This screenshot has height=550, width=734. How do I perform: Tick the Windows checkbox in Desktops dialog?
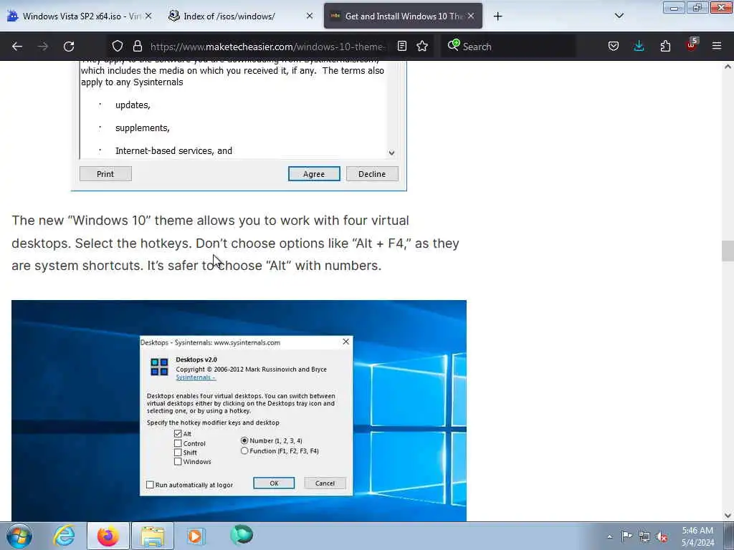(178, 462)
